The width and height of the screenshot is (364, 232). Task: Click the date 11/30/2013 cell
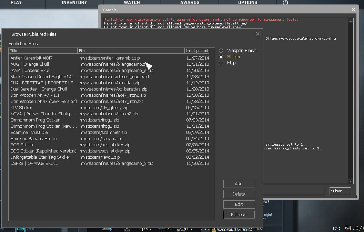[198, 164]
